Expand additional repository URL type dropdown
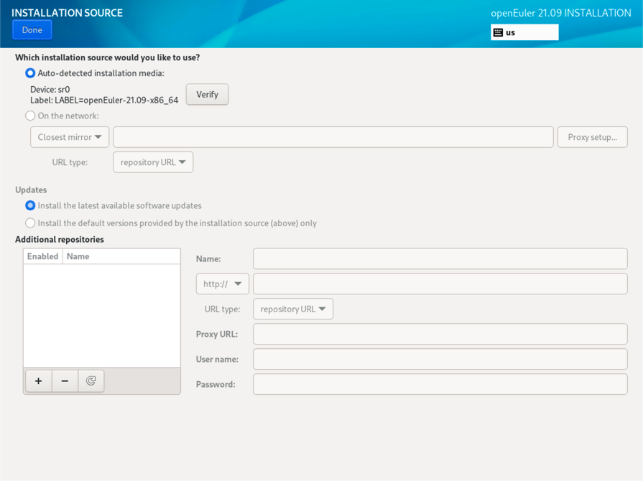The width and height of the screenshot is (643, 481). pyautogui.click(x=293, y=309)
